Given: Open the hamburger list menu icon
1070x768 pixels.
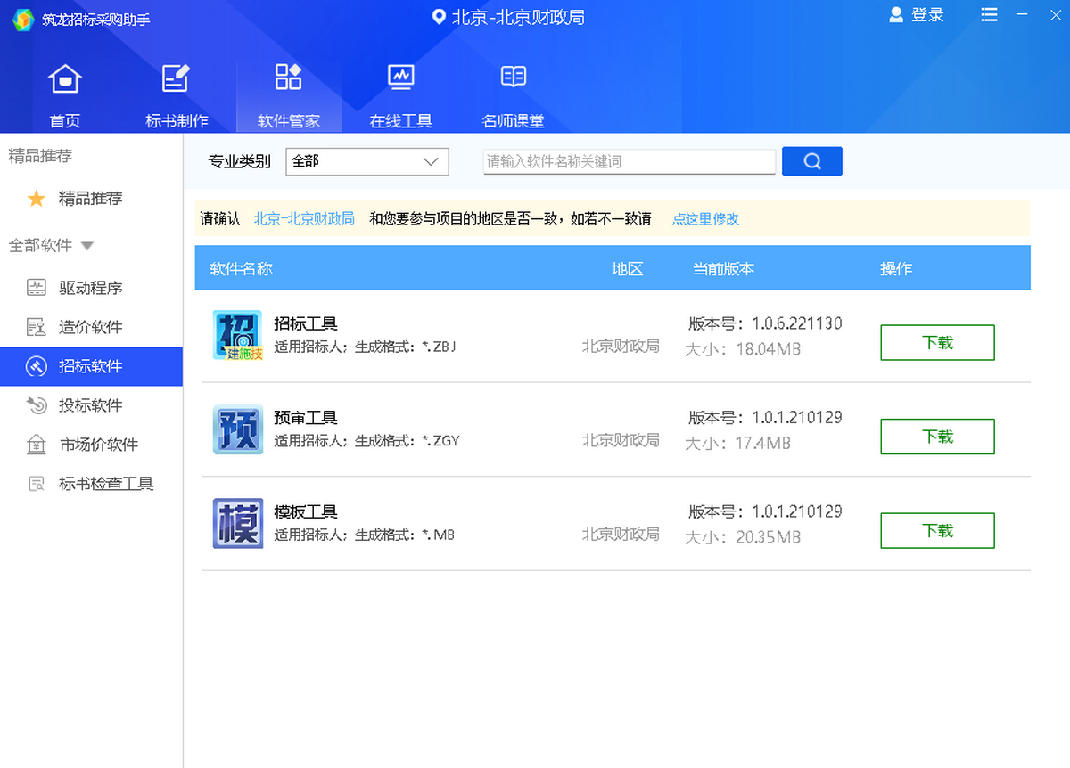Looking at the screenshot, I should 989,15.
